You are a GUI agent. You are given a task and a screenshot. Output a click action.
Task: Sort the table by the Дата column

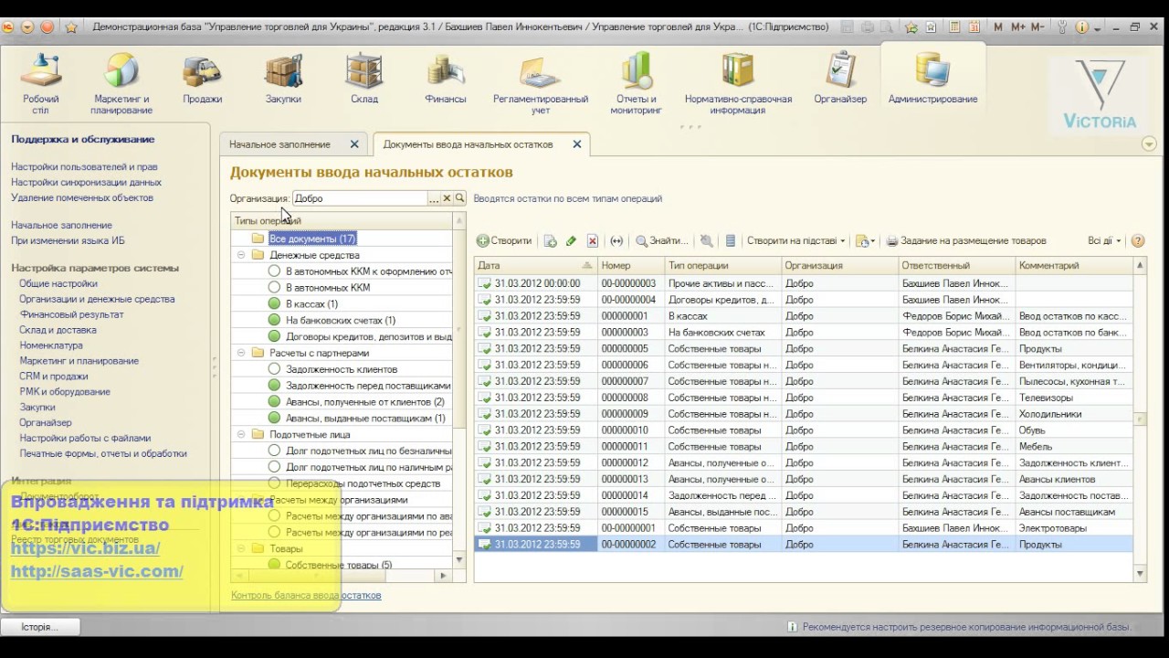pyautogui.click(x=535, y=265)
